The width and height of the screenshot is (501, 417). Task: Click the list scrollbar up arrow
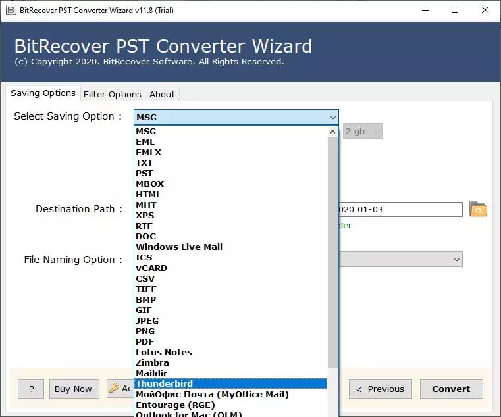point(332,132)
